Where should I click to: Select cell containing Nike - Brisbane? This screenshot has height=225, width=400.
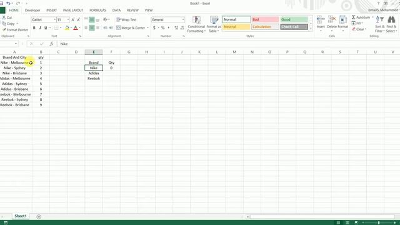(x=16, y=73)
